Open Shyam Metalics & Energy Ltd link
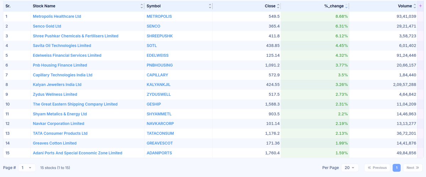This screenshot has width=426, height=177. [x=60, y=114]
